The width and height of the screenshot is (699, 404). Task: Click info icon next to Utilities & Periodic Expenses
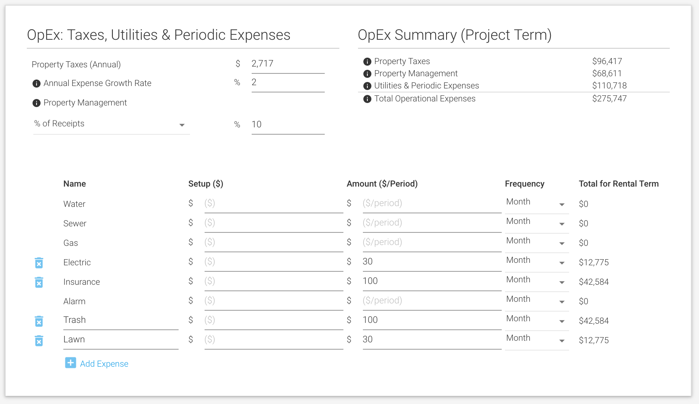[x=367, y=86]
